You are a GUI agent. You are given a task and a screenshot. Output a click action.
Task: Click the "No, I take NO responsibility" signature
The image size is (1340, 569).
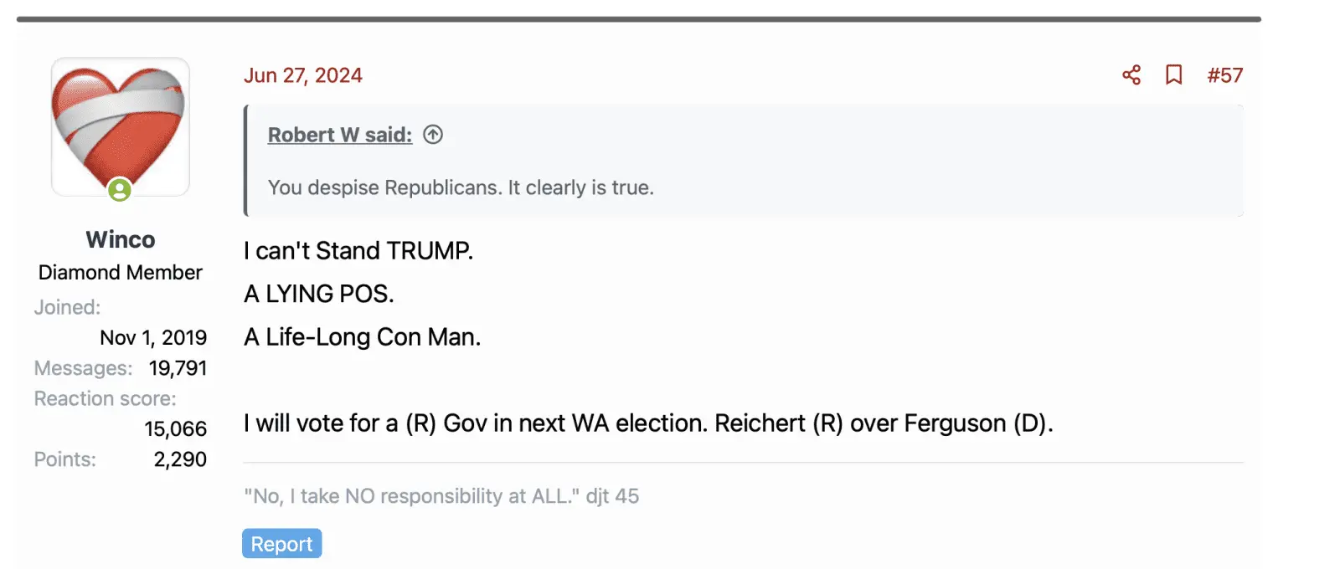441,496
